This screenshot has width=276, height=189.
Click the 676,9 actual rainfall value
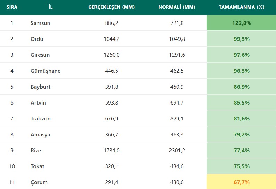[111, 119]
